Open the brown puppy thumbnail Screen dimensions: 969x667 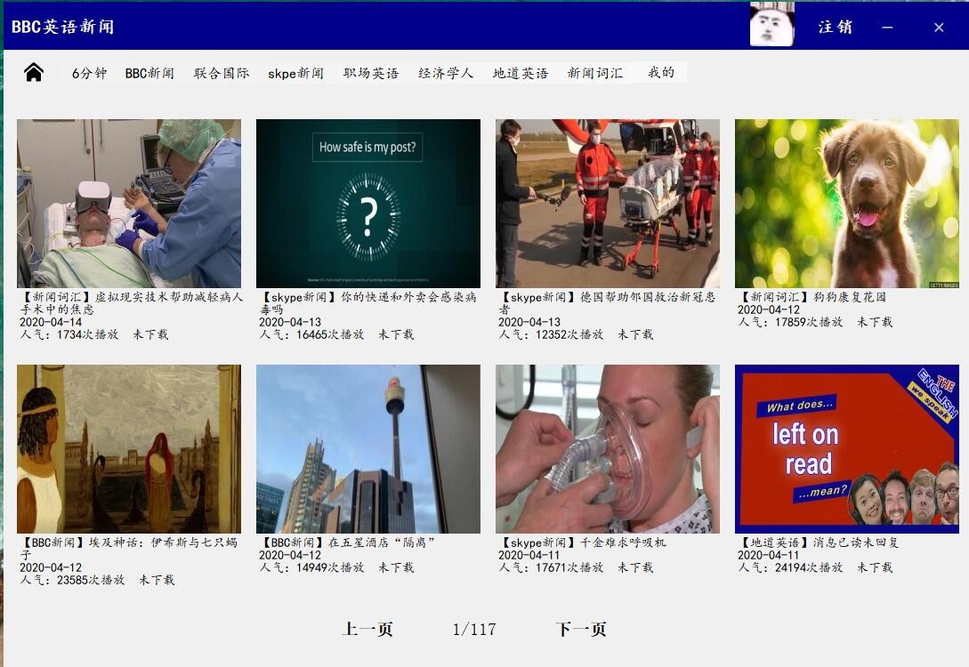[846, 203]
